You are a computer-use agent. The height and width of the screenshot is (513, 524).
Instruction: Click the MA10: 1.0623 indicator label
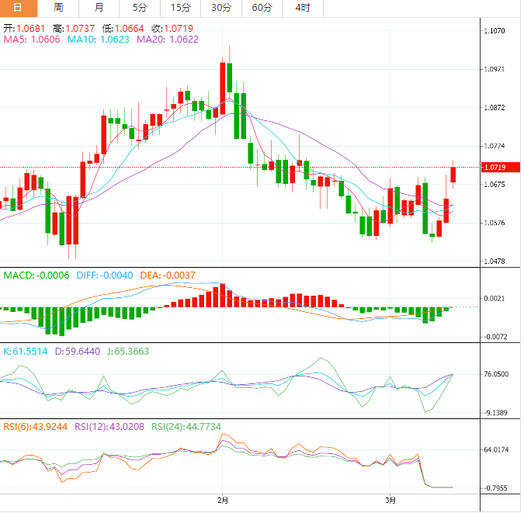click(99, 40)
